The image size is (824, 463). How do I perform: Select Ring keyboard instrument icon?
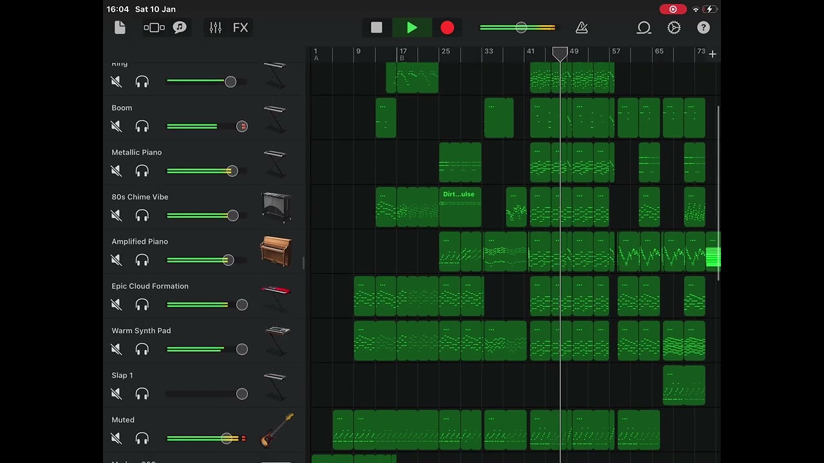coord(275,75)
